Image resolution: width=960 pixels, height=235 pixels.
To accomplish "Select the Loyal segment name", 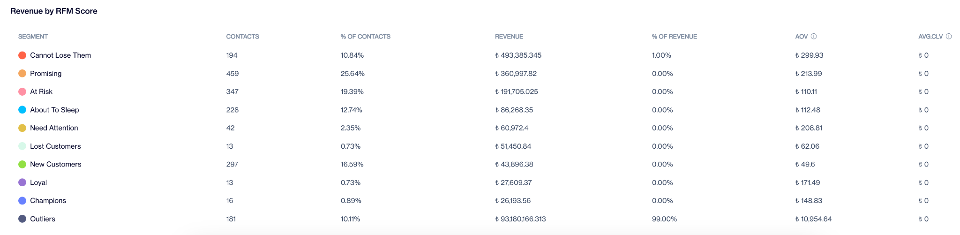I will click(x=38, y=182).
